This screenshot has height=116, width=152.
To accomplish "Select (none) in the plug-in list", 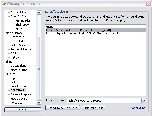I will click(x=96, y=27).
